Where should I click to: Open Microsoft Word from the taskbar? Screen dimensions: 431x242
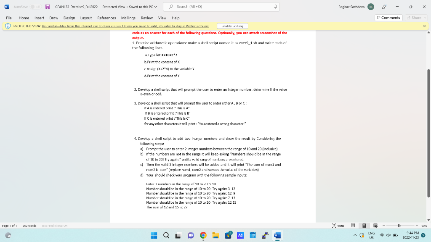click(277, 235)
